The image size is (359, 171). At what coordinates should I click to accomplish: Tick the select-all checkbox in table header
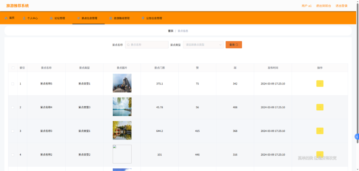pyautogui.click(x=13, y=68)
